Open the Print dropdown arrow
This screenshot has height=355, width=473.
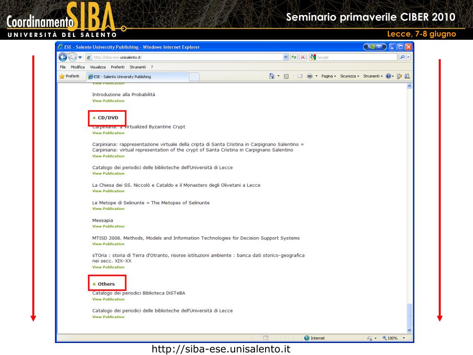[x=316, y=76]
